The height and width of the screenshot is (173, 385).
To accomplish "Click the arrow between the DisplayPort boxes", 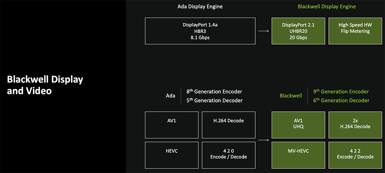I will [x=263, y=31].
